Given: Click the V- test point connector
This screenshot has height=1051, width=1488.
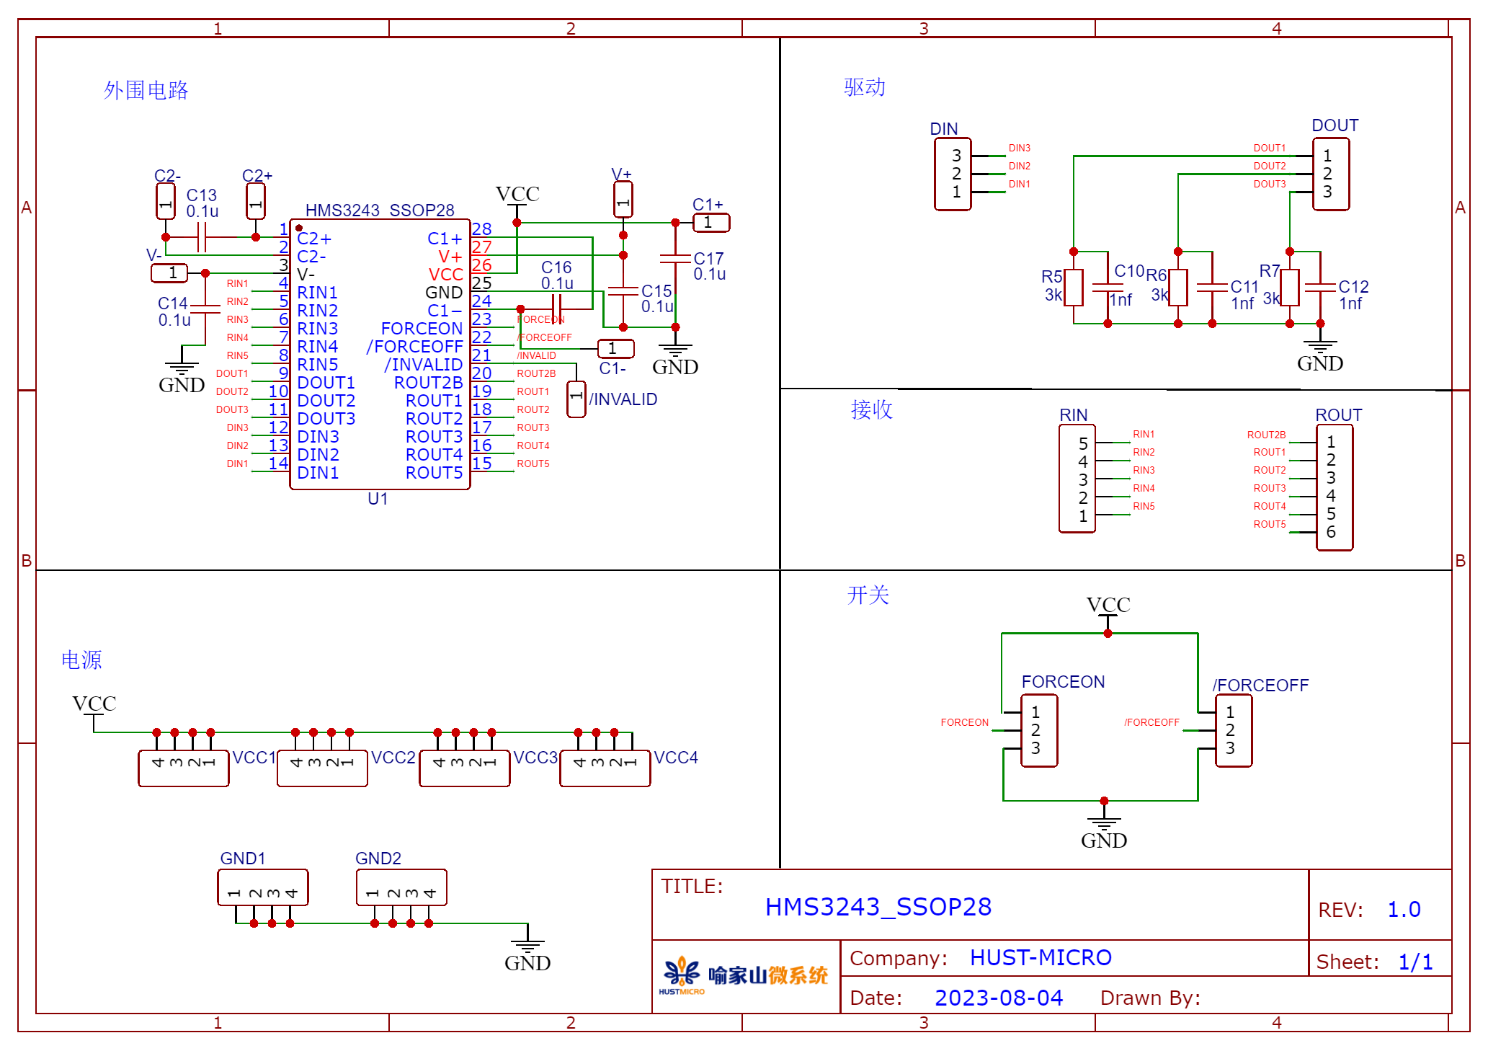Looking at the screenshot, I should [169, 273].
